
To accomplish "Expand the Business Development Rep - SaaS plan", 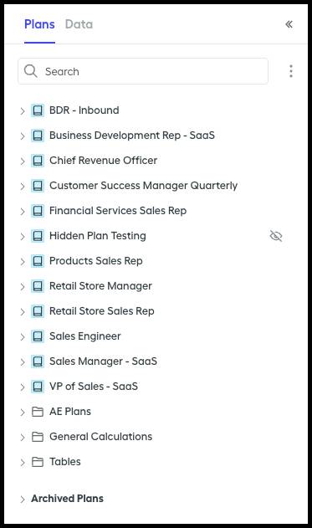I will 23,136.
